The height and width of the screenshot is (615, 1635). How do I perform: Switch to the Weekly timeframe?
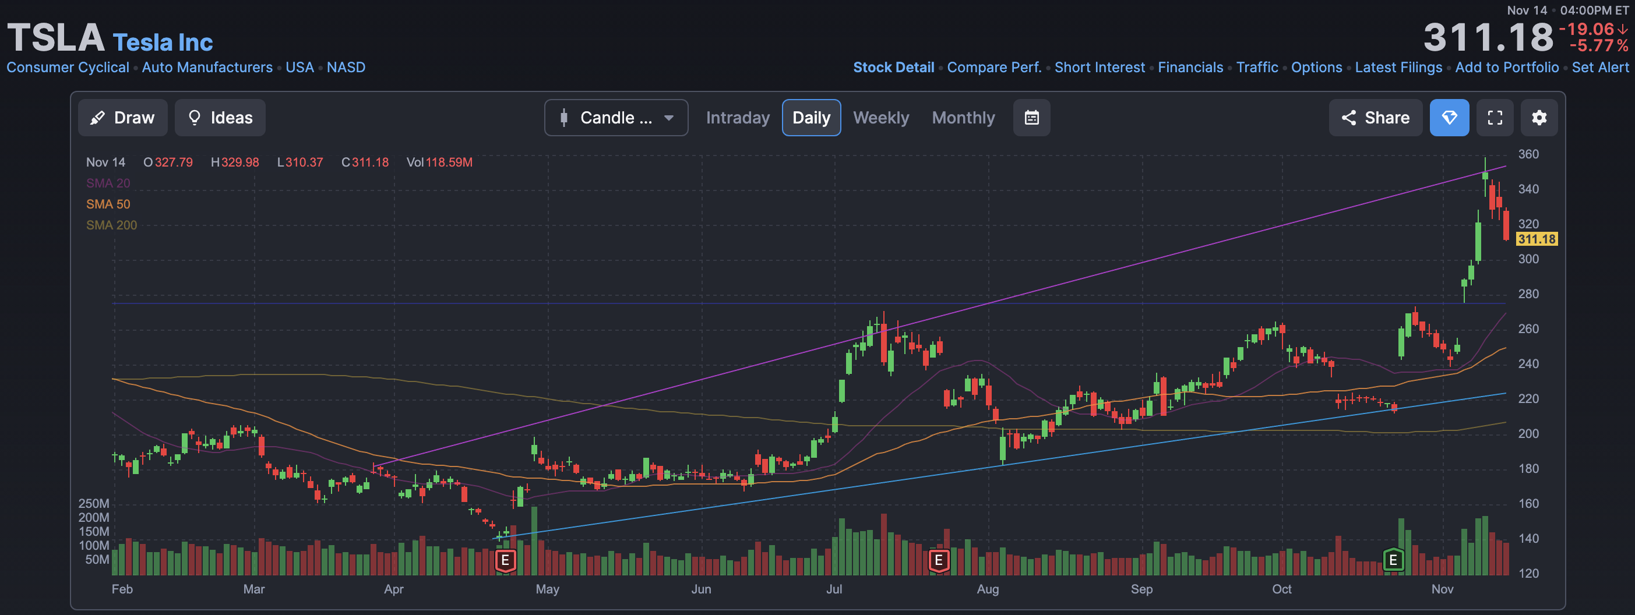[x=881, y=118]
